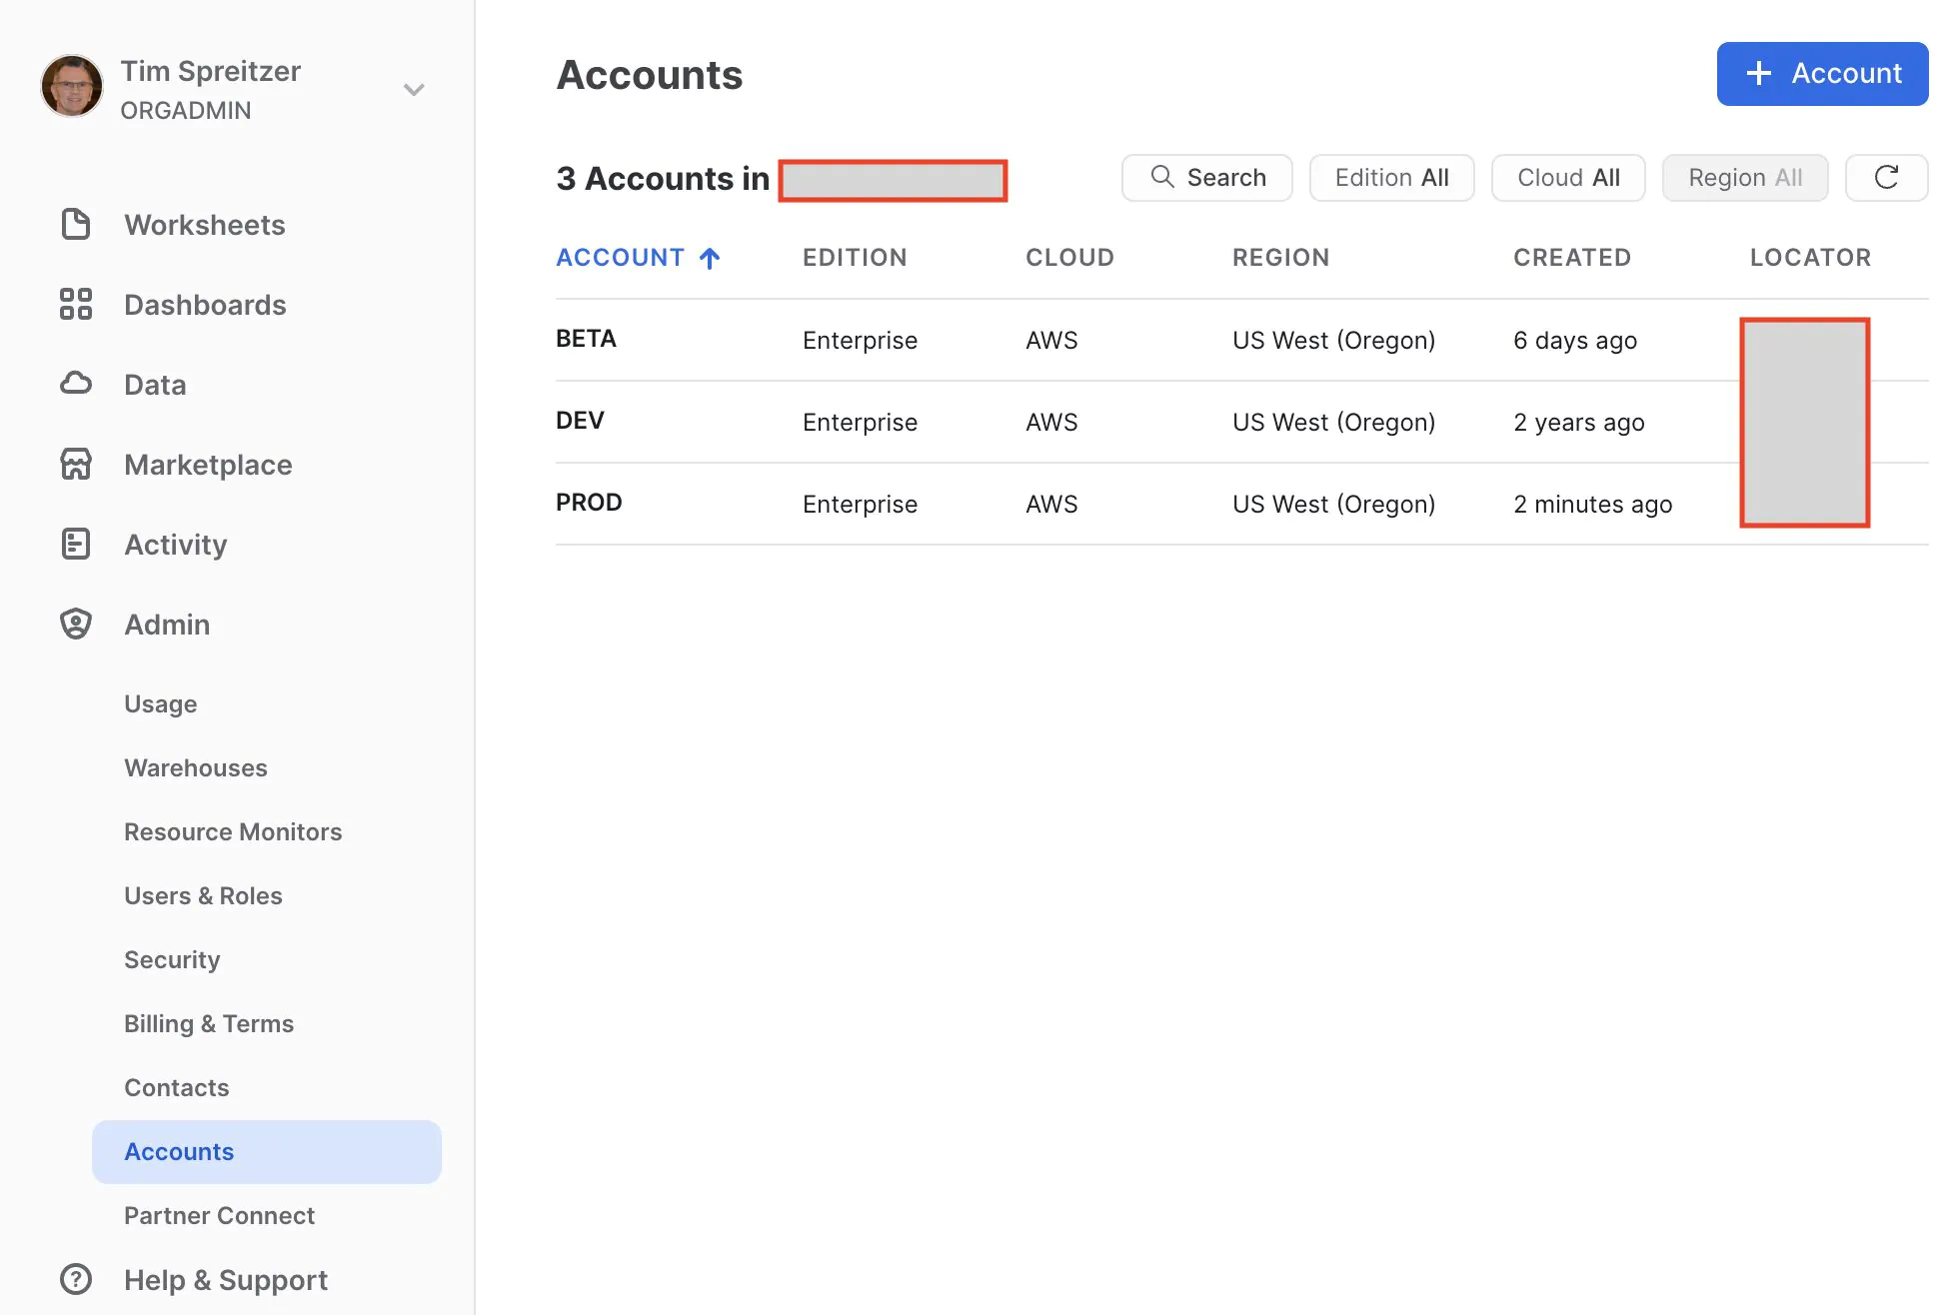1959x1315 pixels.
Task: Click the refresh accounts icon button
Action: (1886, 178)
